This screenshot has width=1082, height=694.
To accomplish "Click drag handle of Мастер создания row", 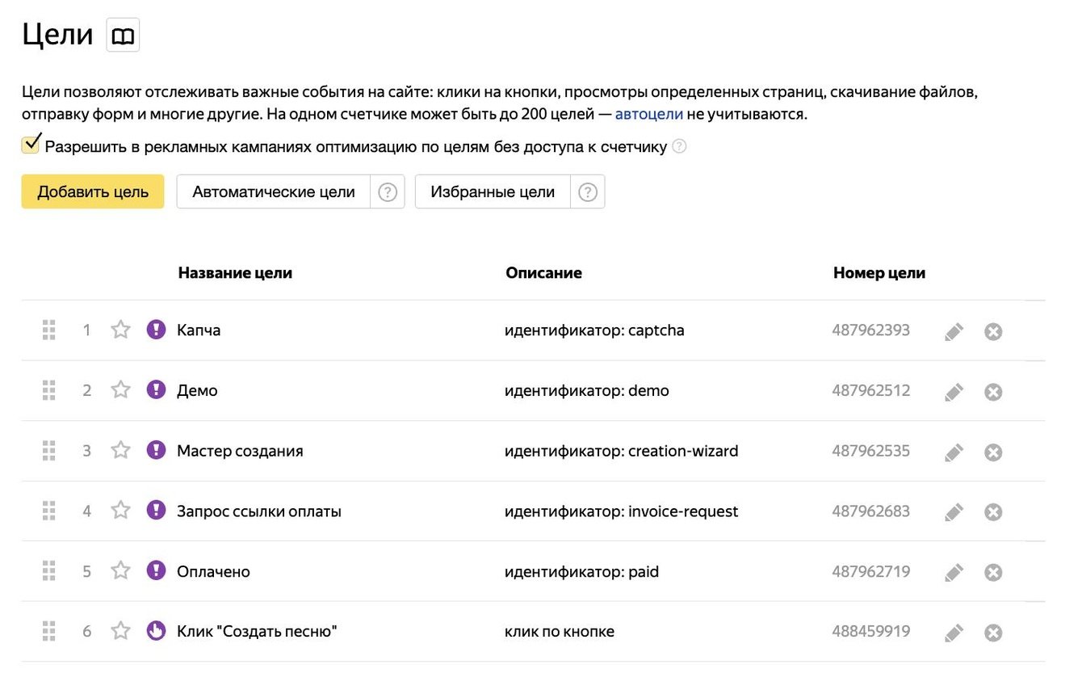I will coord(48,451).
